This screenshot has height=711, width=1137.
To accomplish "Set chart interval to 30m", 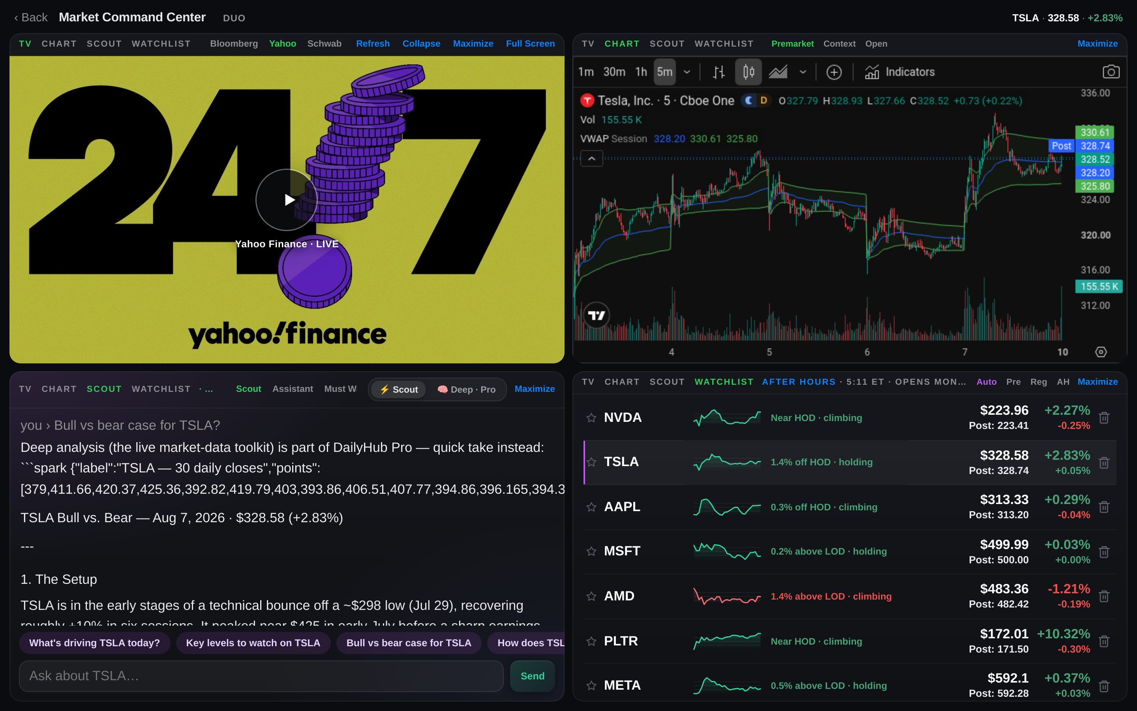I will click(614, 72).
